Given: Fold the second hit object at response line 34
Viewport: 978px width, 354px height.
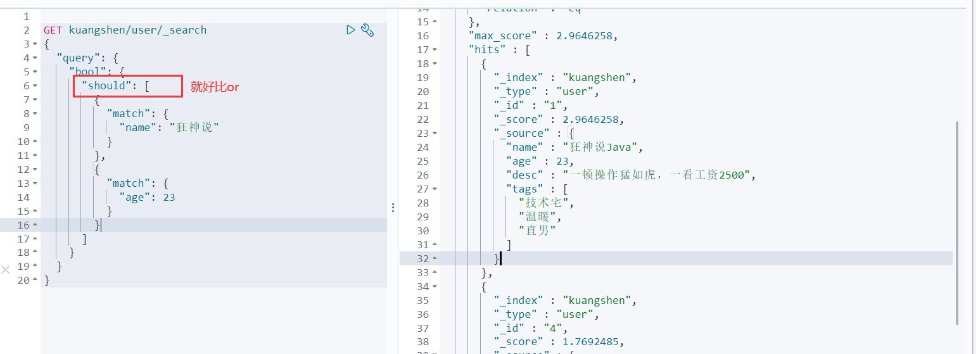Looking at the screenshot, I should (435, 287).
